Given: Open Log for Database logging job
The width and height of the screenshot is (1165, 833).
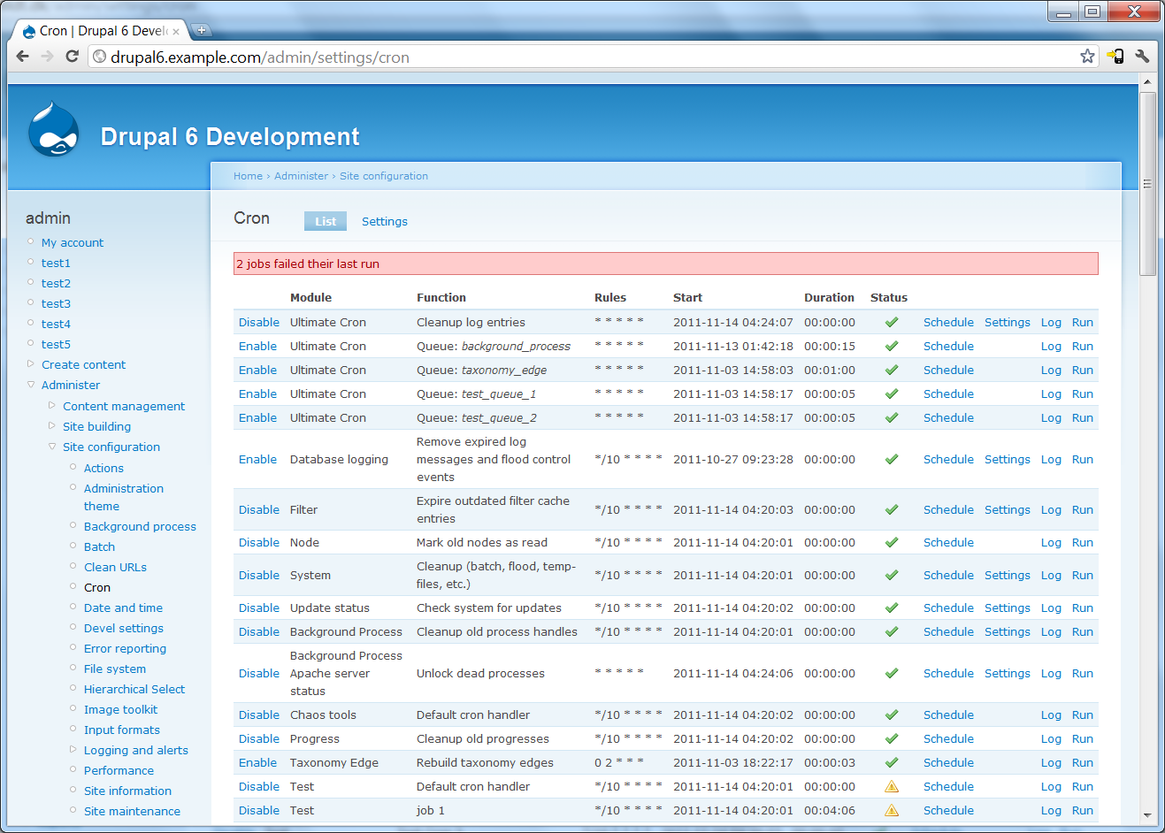Looking at the screenshot, I should click(x=1050, y=459).
